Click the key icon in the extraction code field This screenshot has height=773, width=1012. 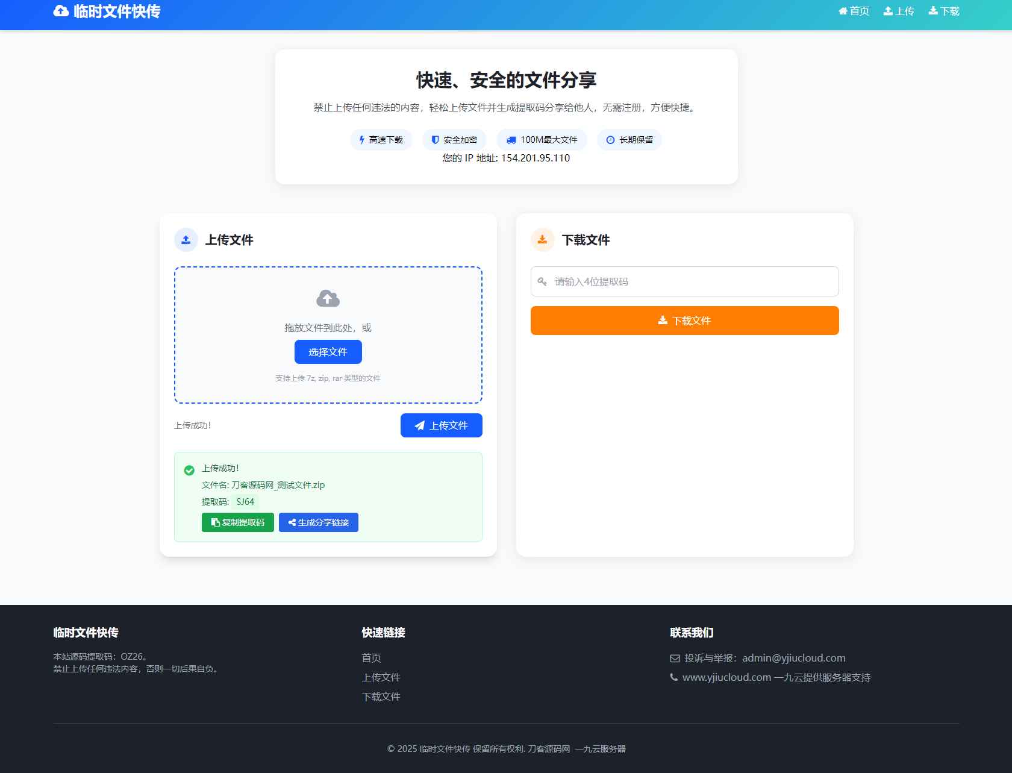542,281
